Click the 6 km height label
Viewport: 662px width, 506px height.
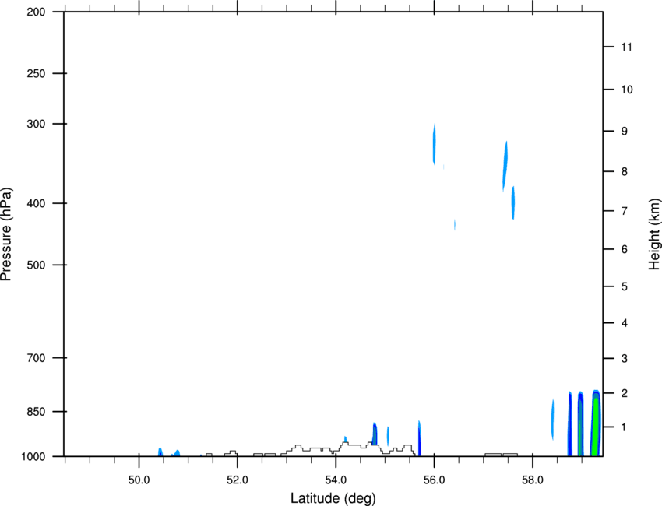click(x=625, y=249)
